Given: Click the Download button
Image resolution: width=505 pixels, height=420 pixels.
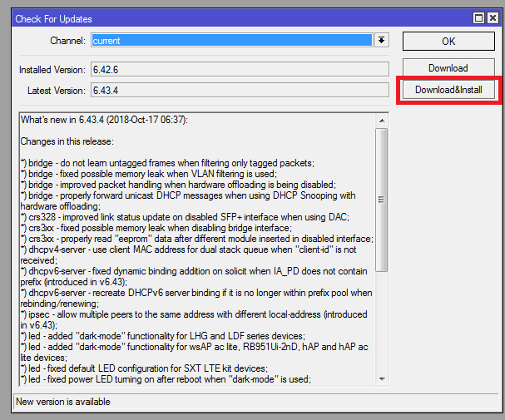Looking at the screenshot, I should click(x=448, y=68).
